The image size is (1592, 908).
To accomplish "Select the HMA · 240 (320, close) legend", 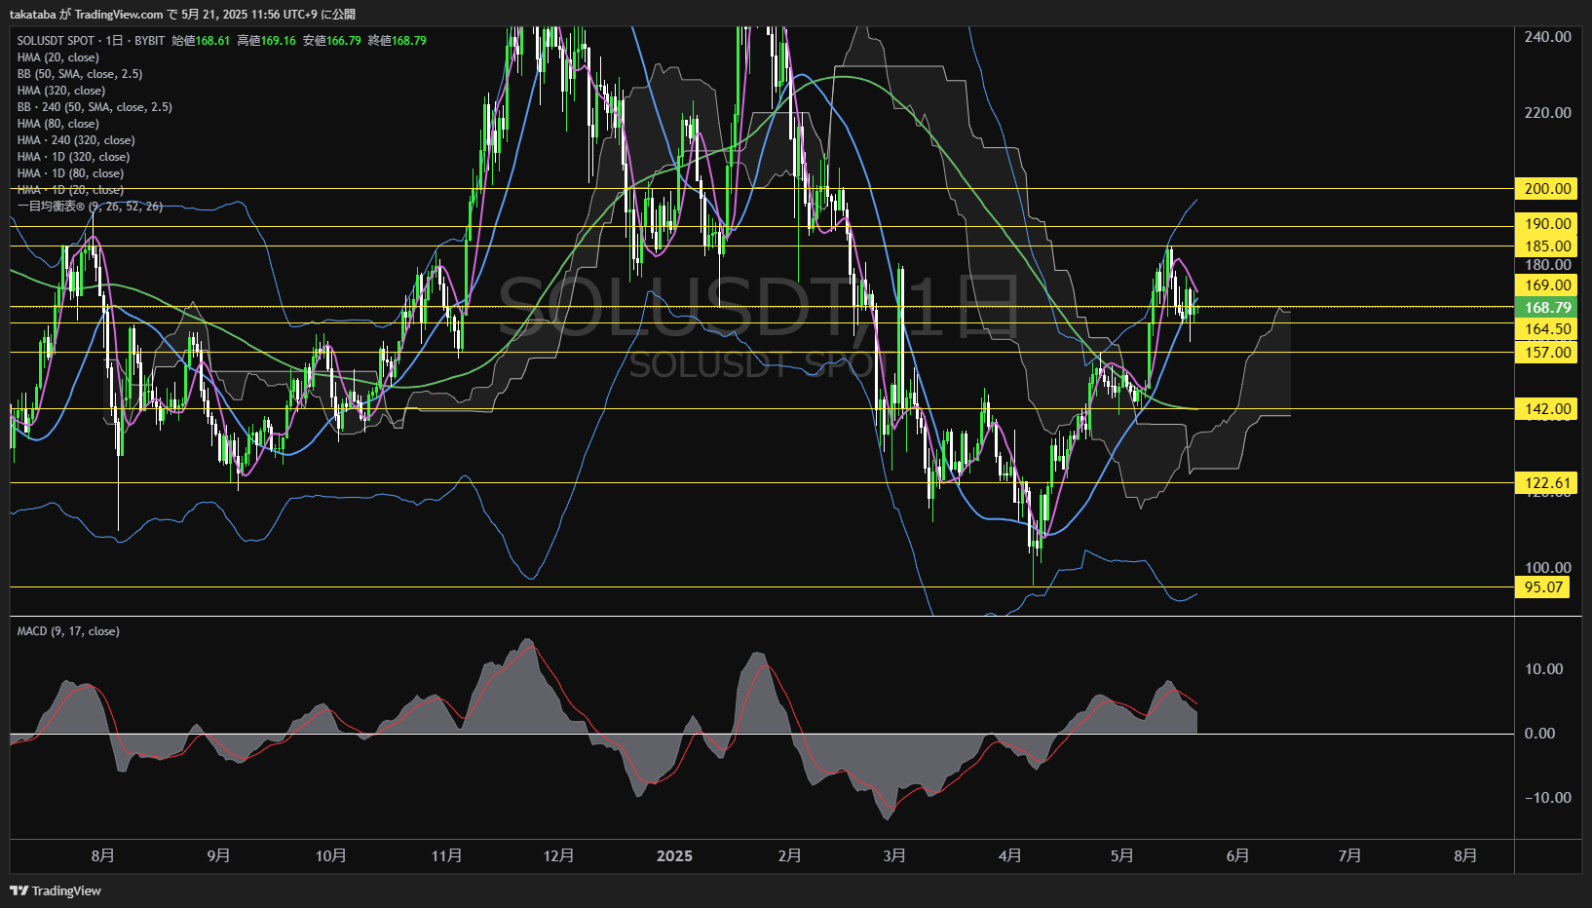I will [76, 140].
